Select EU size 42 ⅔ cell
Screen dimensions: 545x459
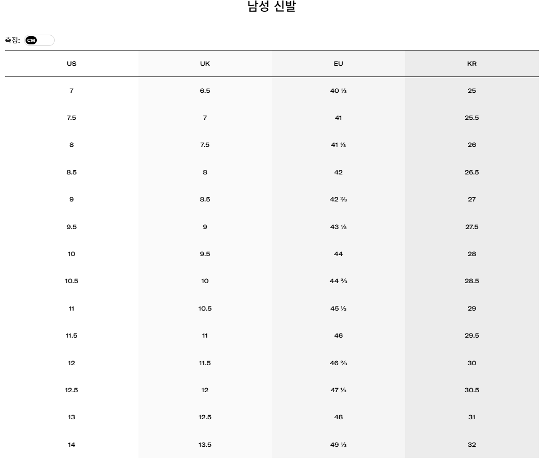tap(339, 199)
